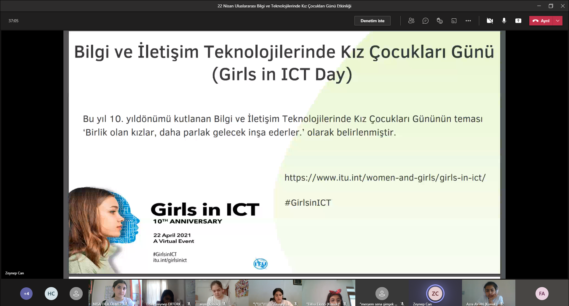Click the 10TH ANNIVERSARY text on the banner

pyautogui.click(x=188, y=221)
